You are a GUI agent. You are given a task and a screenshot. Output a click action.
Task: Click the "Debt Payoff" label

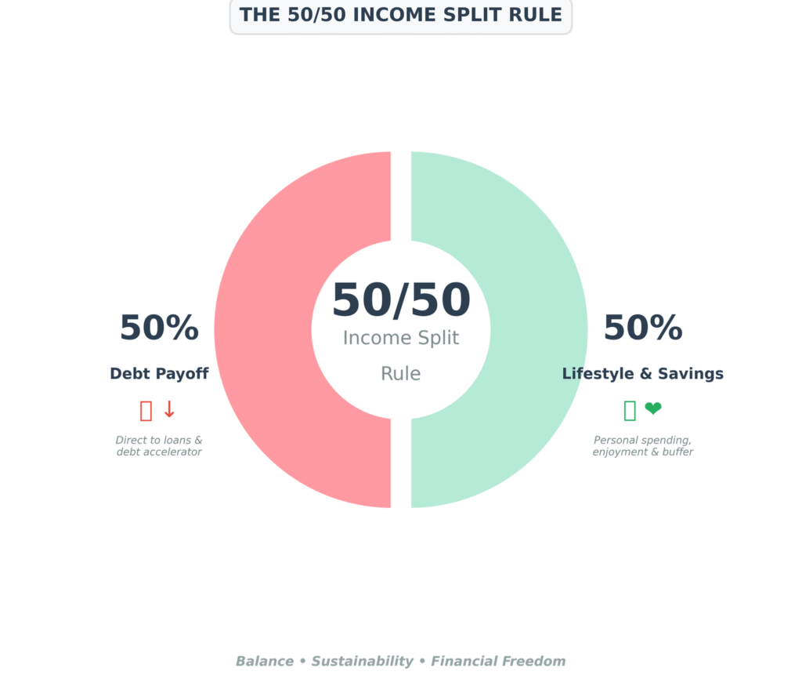point(159,374)
